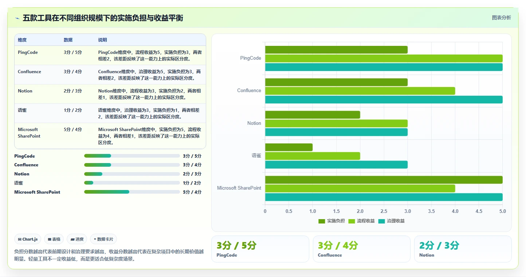Click Notion label on chart y-axis

pyautogui.click(x=254, y=123)
